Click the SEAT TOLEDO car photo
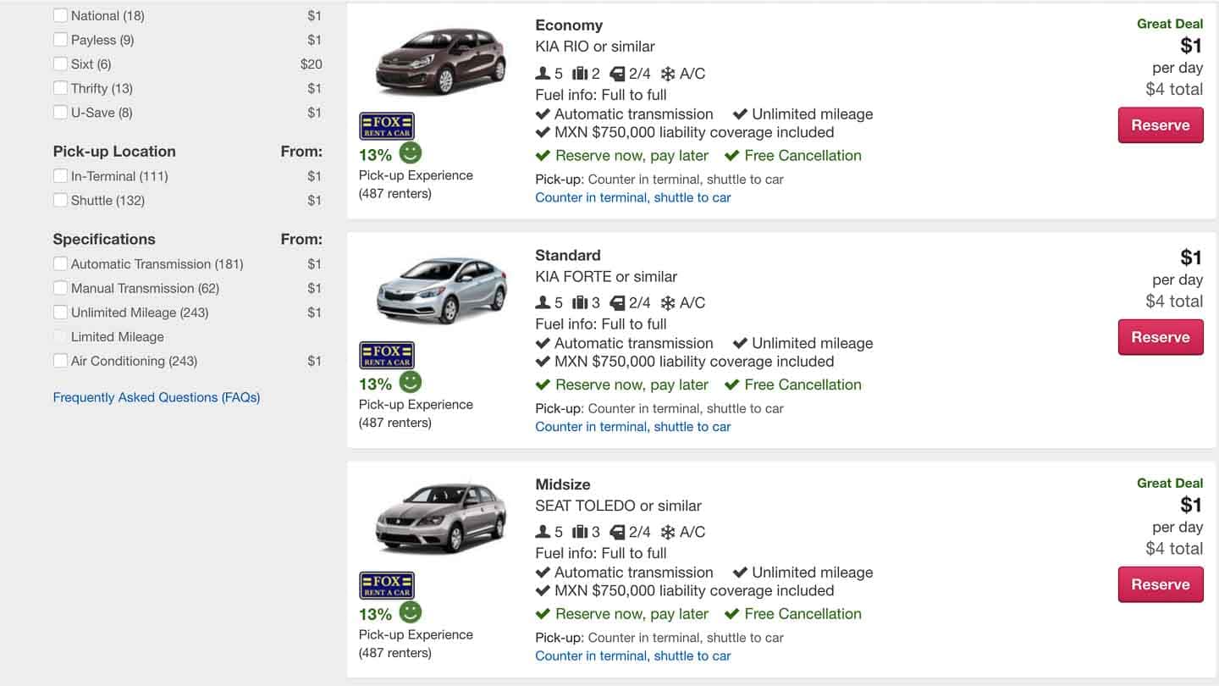The width and height of the screenshot is (1219, 686). pos(439,517)
